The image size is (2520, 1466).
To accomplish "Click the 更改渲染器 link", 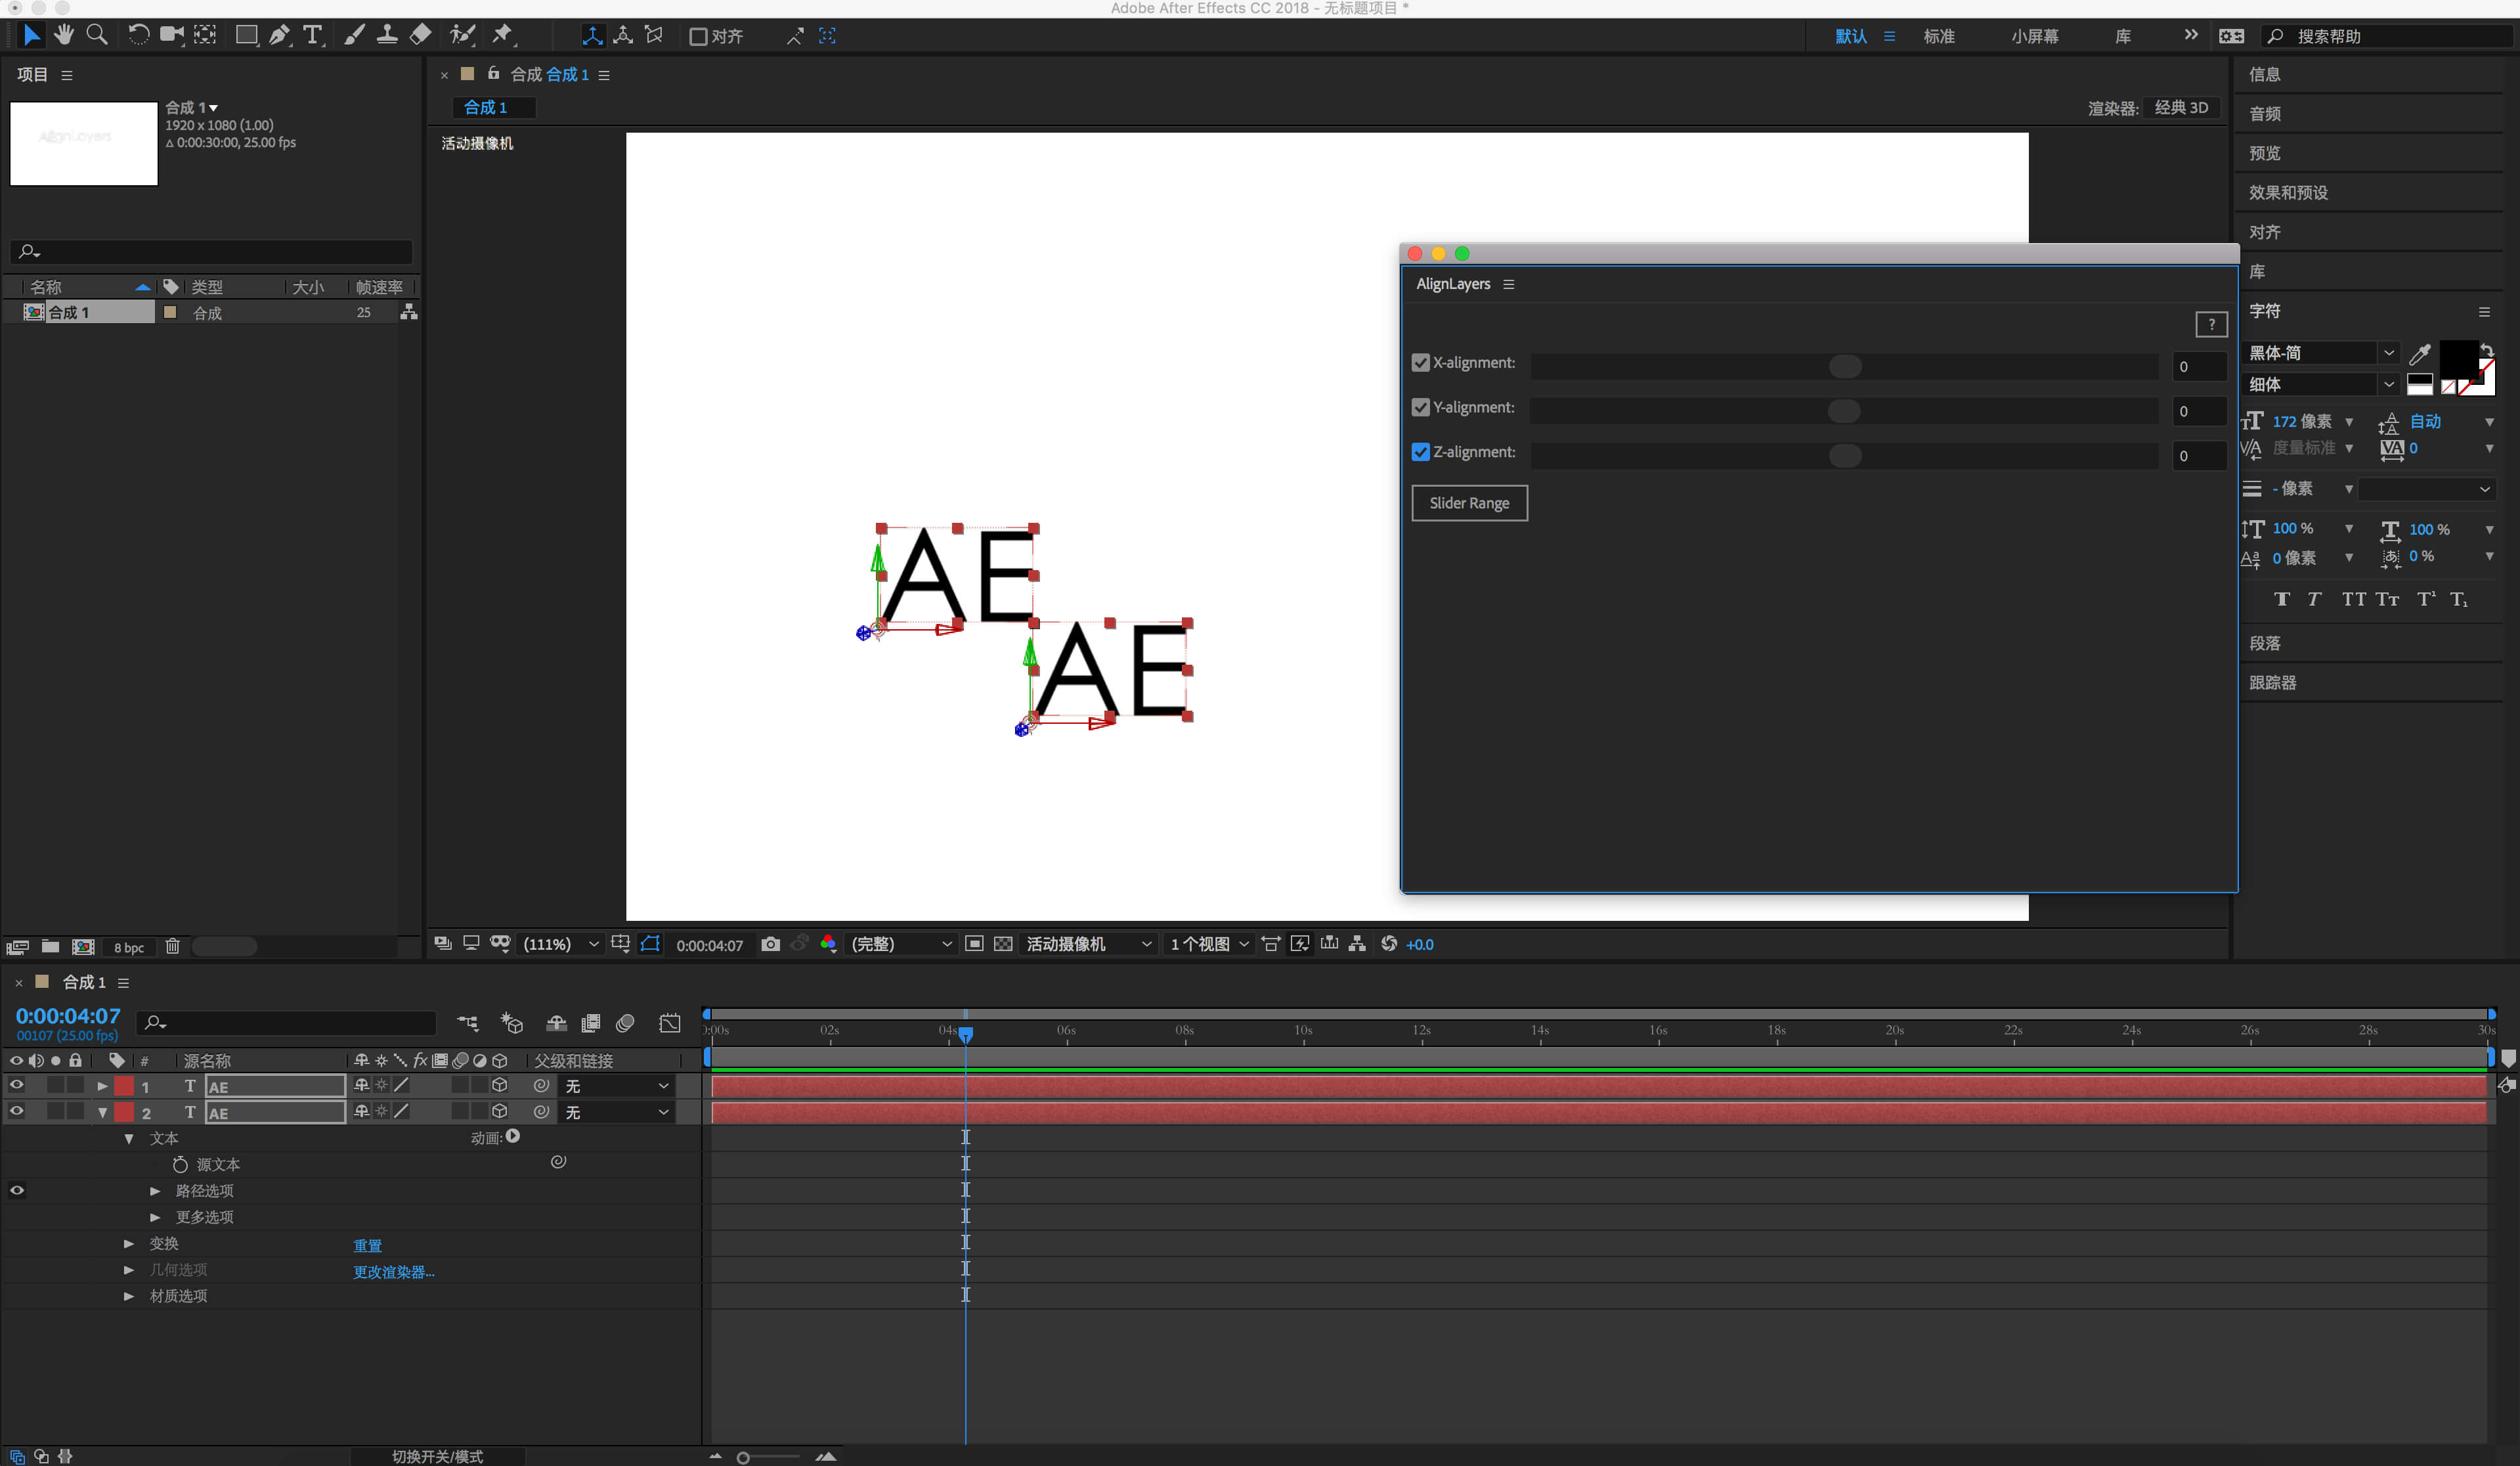I will [x=393, y=1272].
